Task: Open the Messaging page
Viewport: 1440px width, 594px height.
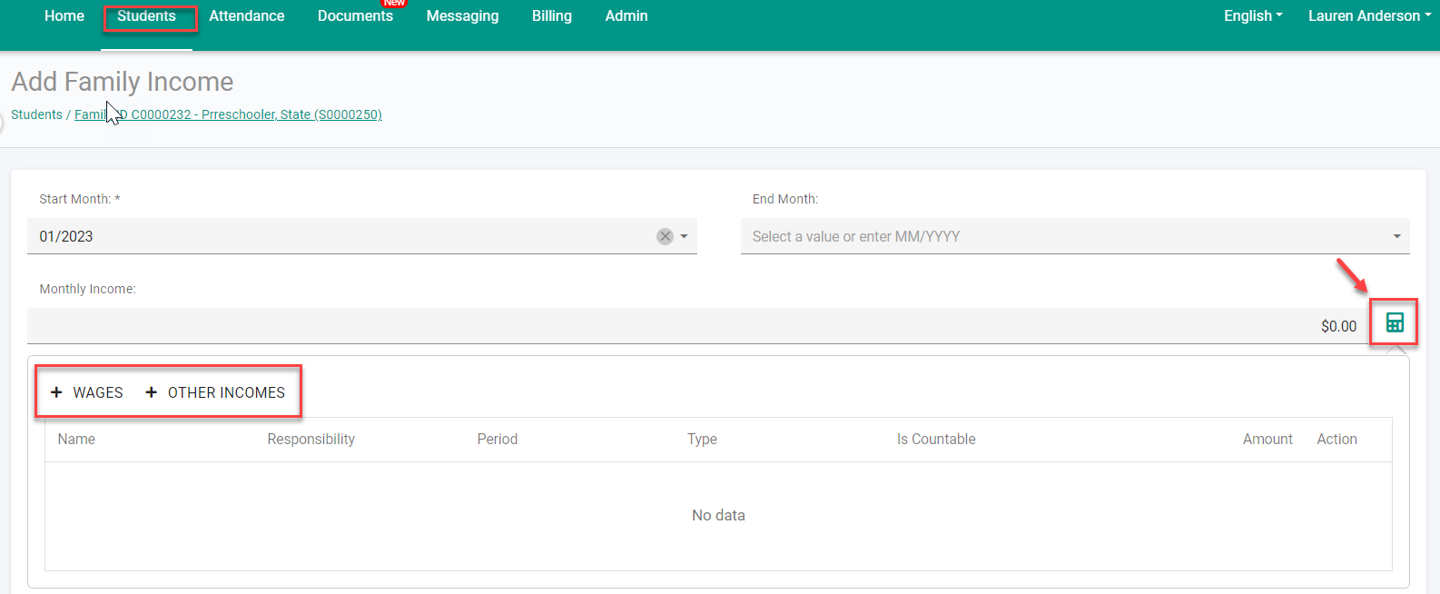Action: [x=462, y=16]
